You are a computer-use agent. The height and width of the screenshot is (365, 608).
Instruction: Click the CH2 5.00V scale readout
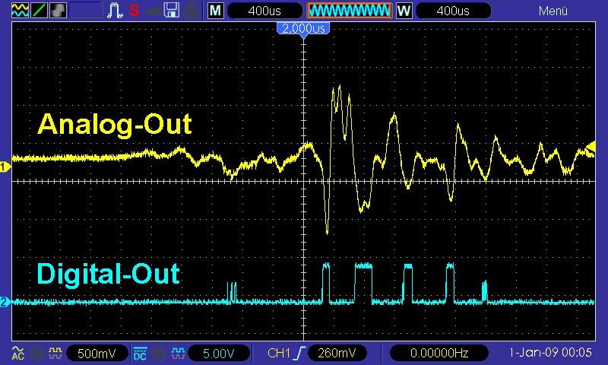219,354
